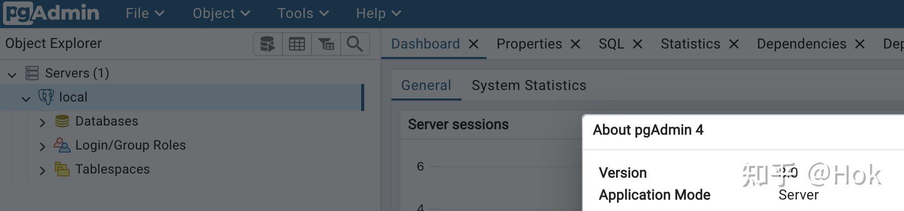
Task: Expand the Tablespaces node
Action: [42, 170]
